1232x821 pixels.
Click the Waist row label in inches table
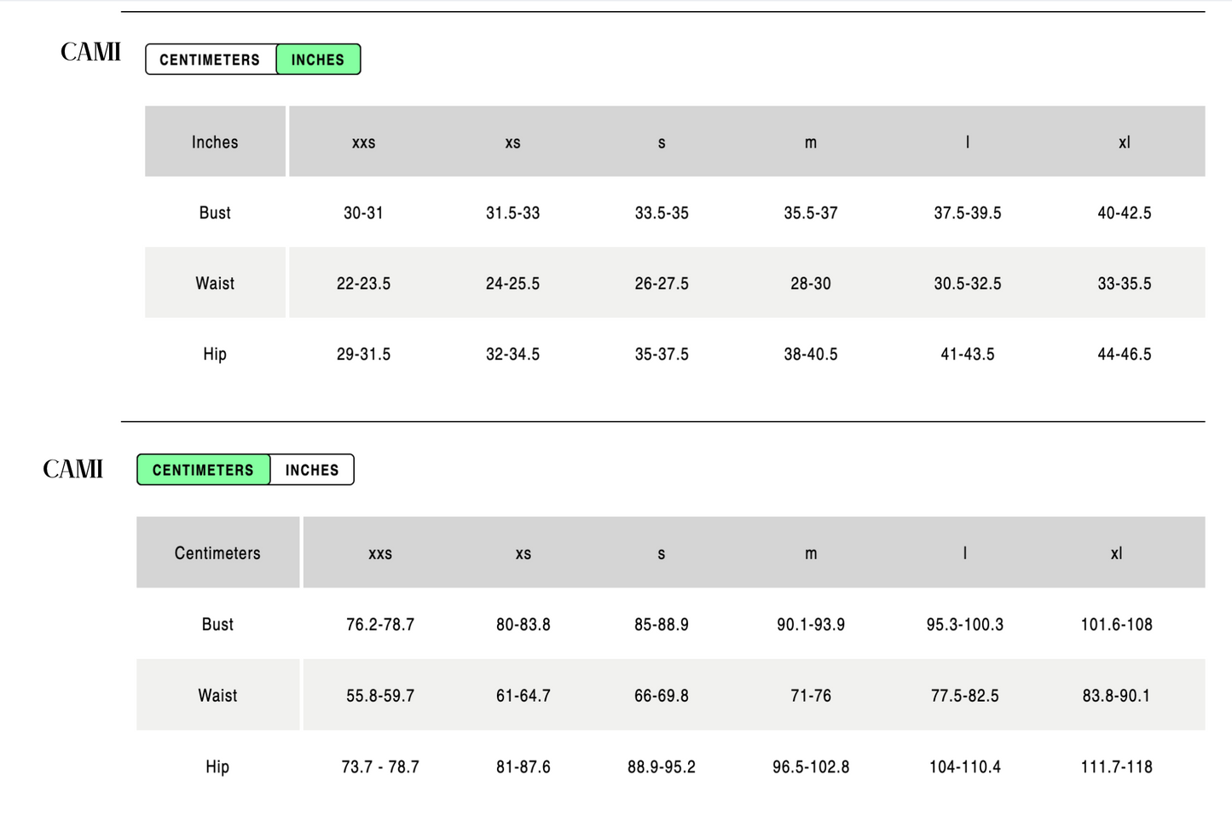pyautogui.click(x=215, y=283)
